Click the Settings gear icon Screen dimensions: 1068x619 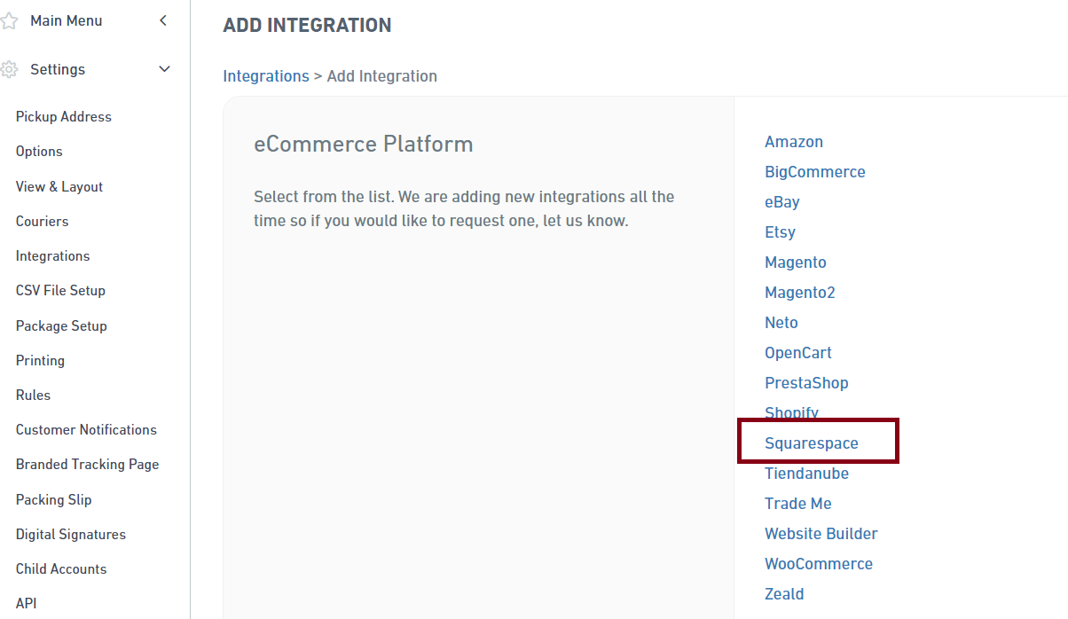tap(8, 69)
